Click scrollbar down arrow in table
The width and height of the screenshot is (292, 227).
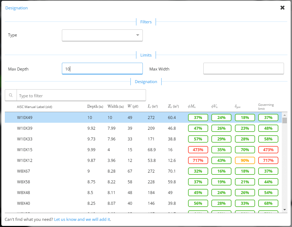284,210
